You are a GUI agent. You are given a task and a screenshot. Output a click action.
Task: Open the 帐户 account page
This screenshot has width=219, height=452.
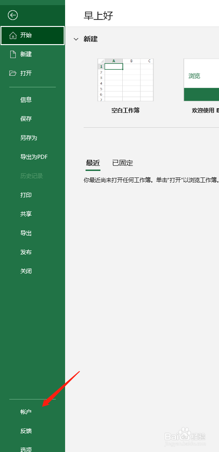[x=26, y=412]
